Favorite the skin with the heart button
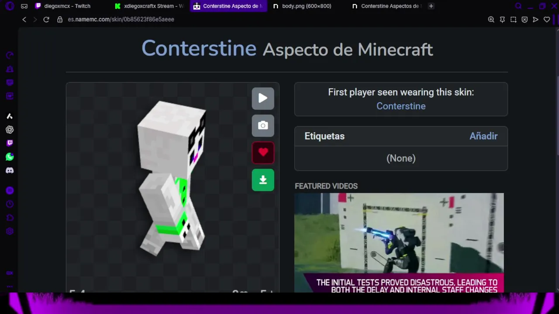 (263, 153)
